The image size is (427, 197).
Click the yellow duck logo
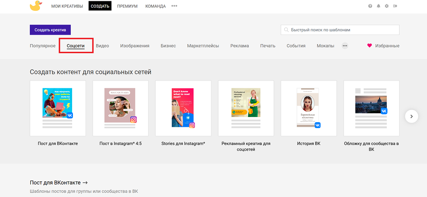coord(36,6)
